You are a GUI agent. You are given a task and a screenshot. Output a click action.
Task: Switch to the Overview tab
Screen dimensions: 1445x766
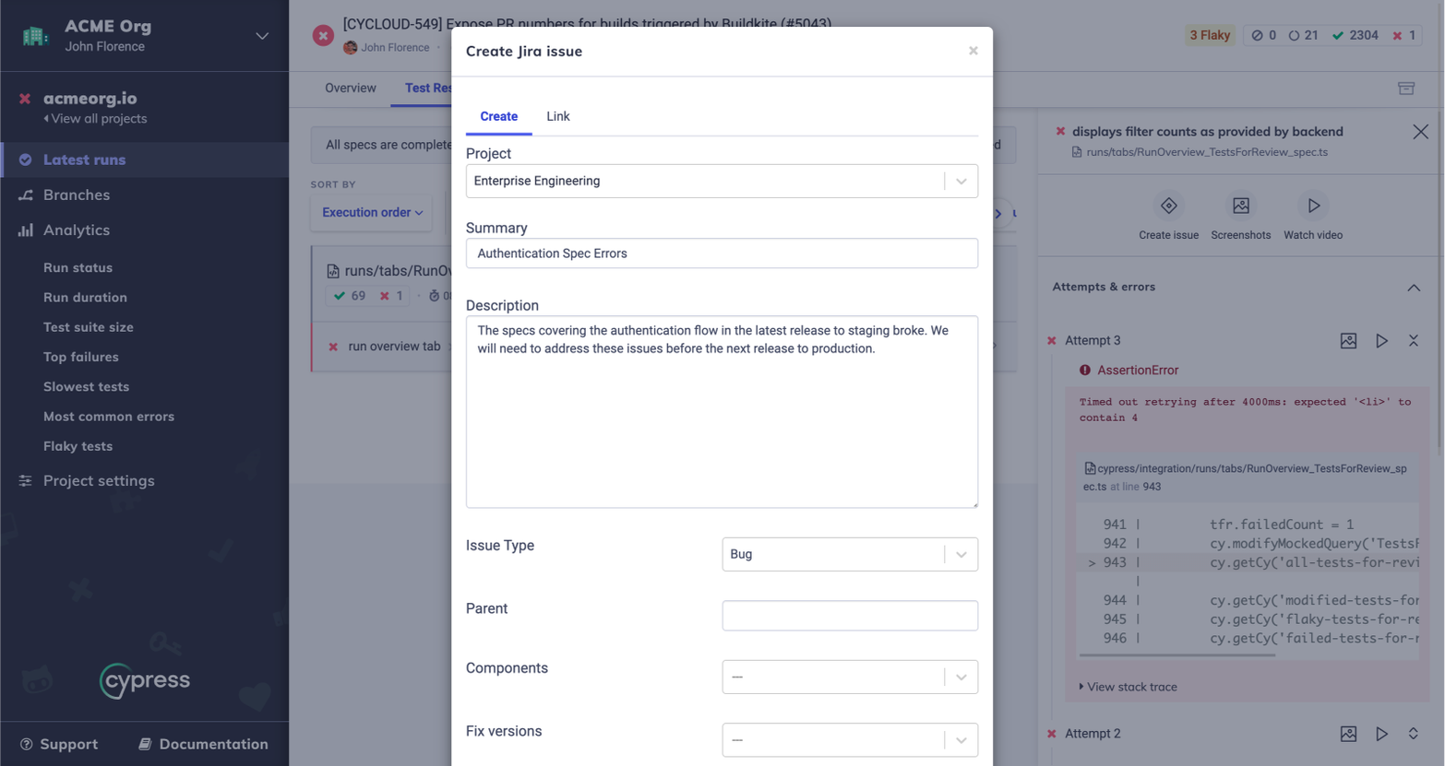(x=350, y=88)
